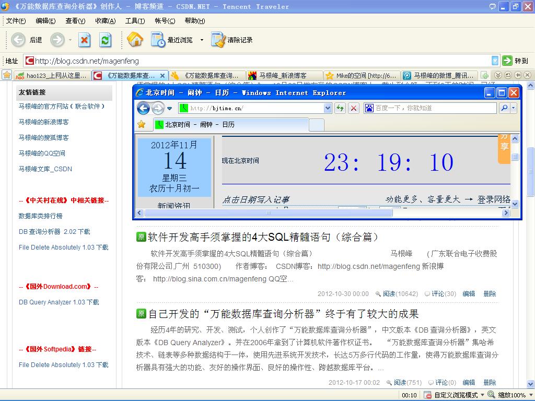The image size is (535, 401).
Task: Click the IE refresh icon in 北京时间 window
Action: (x=340, y=109)
